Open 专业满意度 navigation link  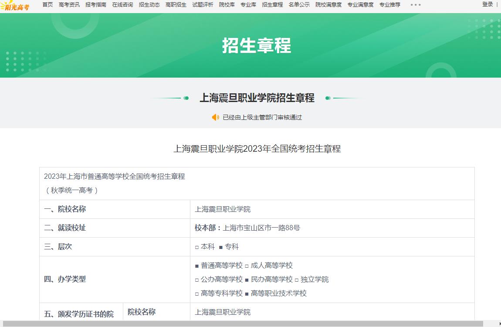point(360,4)
